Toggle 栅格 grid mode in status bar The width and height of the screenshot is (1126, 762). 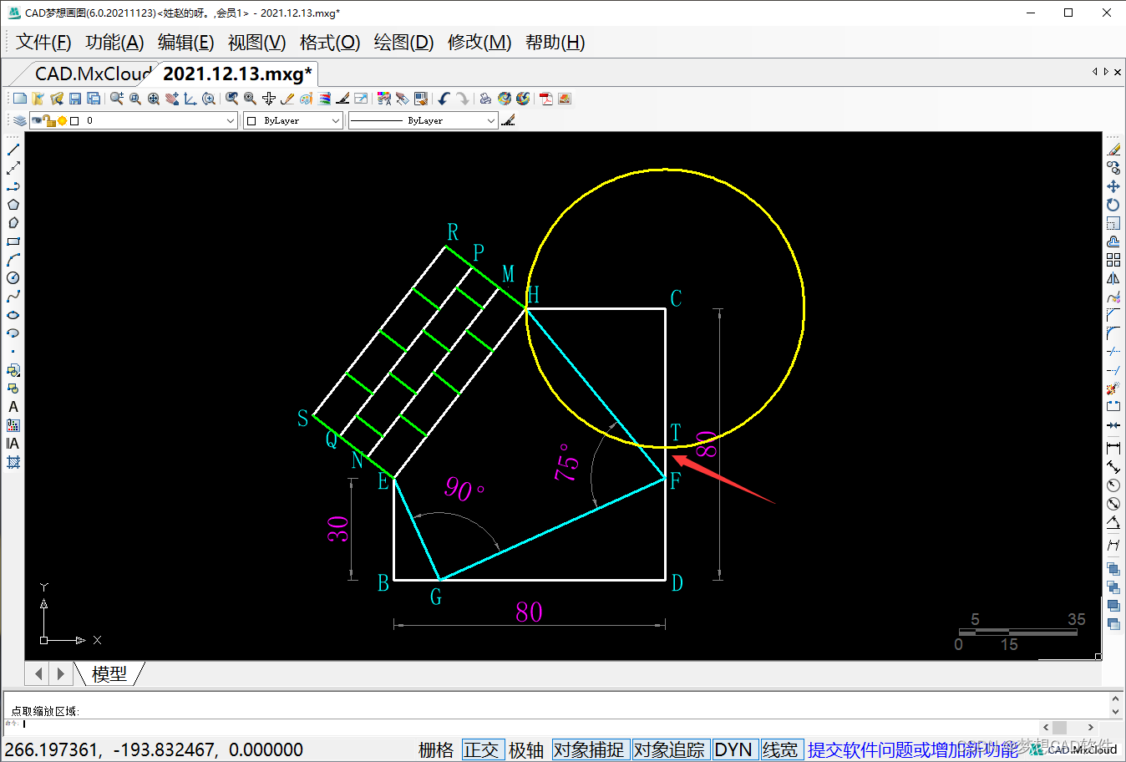click(436, 749)
